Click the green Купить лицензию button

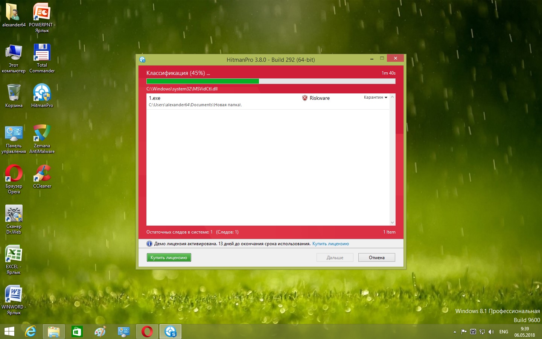coord(169,258)
